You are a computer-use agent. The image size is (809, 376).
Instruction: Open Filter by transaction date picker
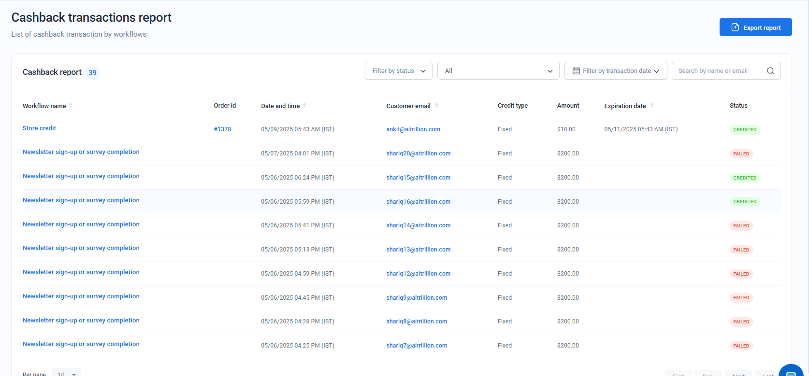616,70
